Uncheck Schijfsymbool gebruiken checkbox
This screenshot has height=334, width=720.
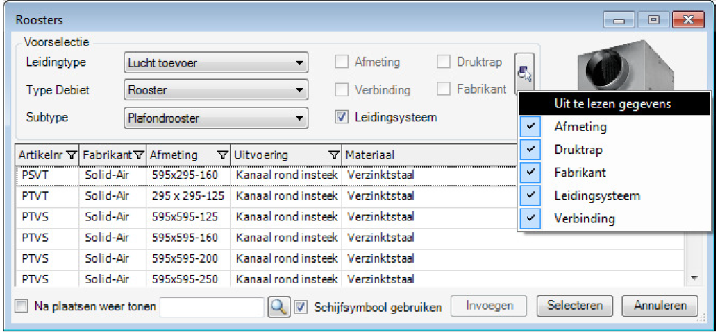301,306
